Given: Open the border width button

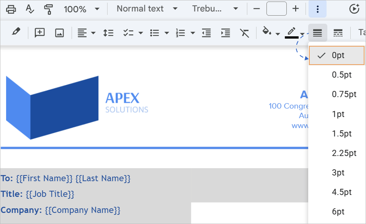Looking at the screenshot, I should coord(317,33).
